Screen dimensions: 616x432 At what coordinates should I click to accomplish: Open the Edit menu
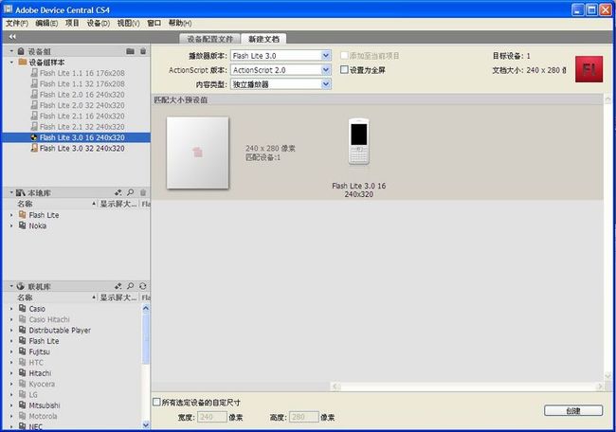coord(46,23)
